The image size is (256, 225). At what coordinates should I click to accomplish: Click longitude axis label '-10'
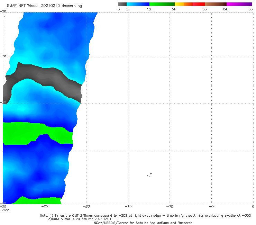[170, 206]
